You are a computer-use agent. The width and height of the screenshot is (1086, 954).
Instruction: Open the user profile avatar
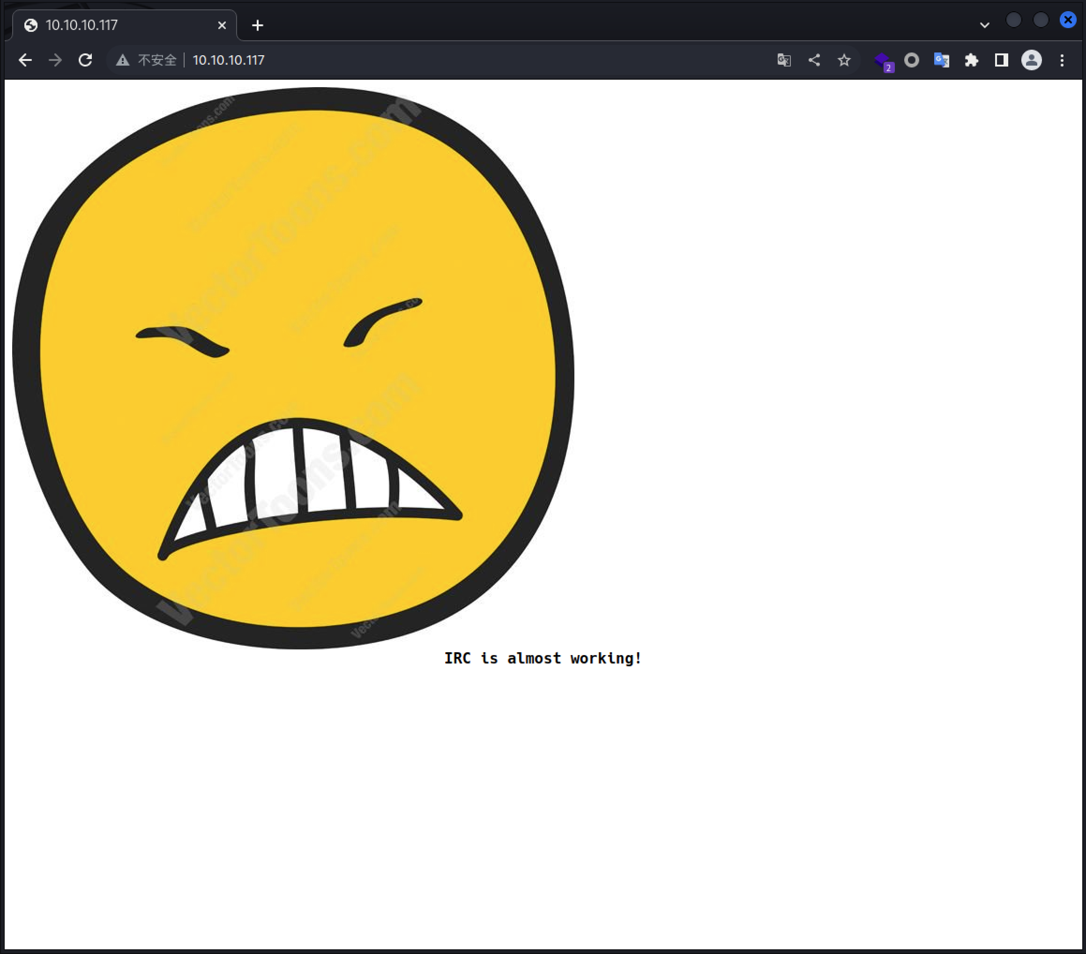(1031, 60)
